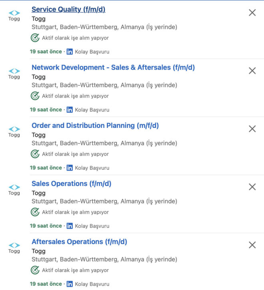This screenshot has width=264, height=290.
Task: Dismiss the Order and Distribution Planning job
Action: click(x=252, y=129)
